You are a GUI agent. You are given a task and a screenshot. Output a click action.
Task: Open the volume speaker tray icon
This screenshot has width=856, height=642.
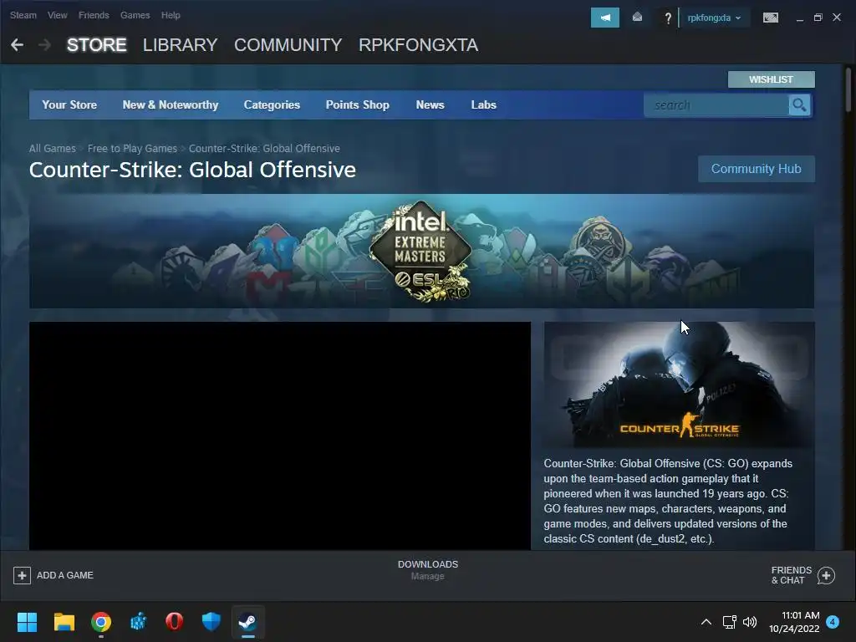tap(750, 622)
